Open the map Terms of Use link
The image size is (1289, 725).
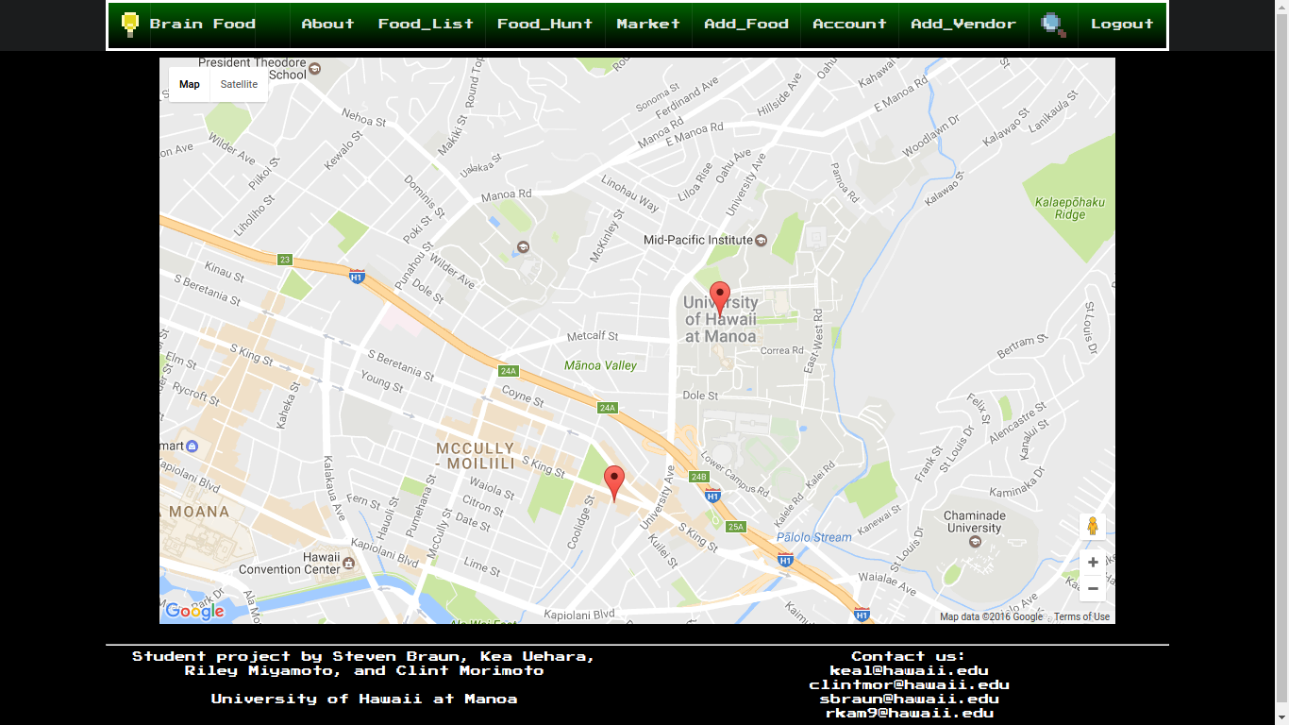1081,616
